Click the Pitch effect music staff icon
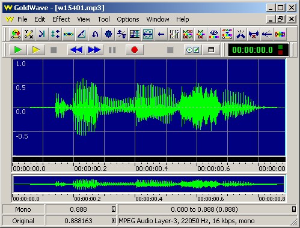 click(135, 34)
